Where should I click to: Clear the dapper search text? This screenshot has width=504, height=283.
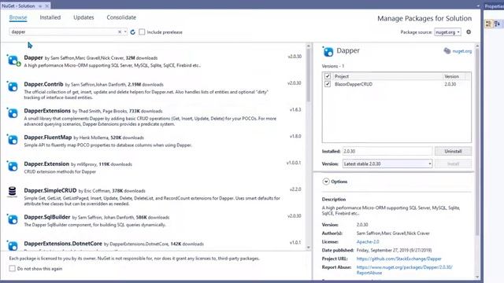pos(120,31)
